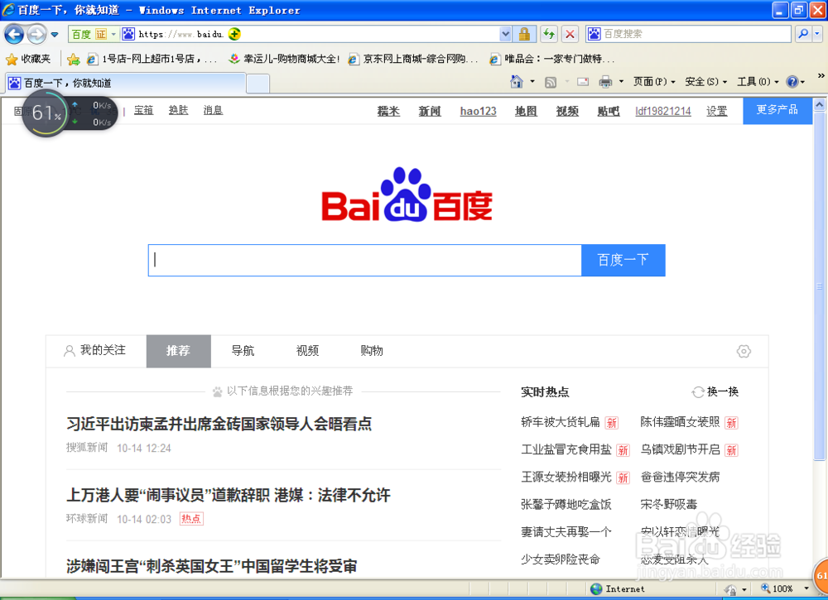Open the 贴吧 link
Viewport: 828px width, 600px height.
tap(608, 111)
